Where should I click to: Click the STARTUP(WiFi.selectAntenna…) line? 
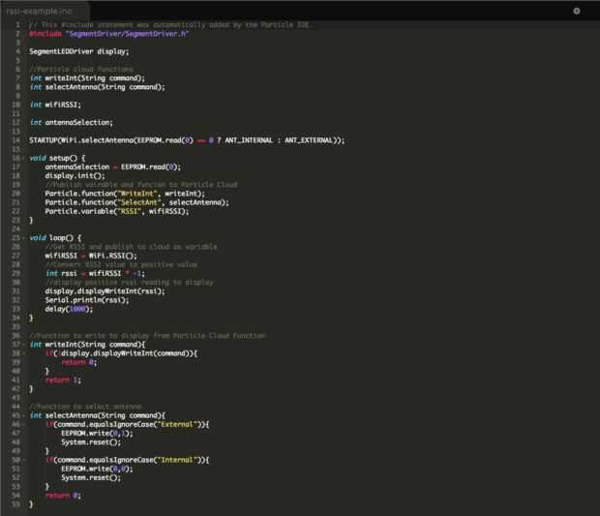coord(187,140)
